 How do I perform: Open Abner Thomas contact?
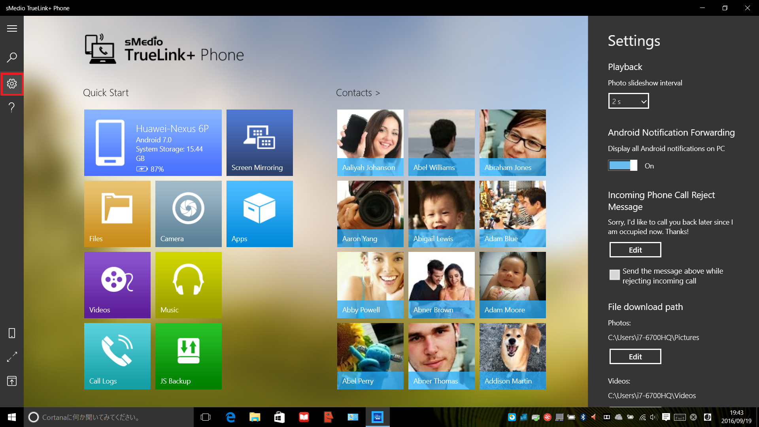pos(441,356)
